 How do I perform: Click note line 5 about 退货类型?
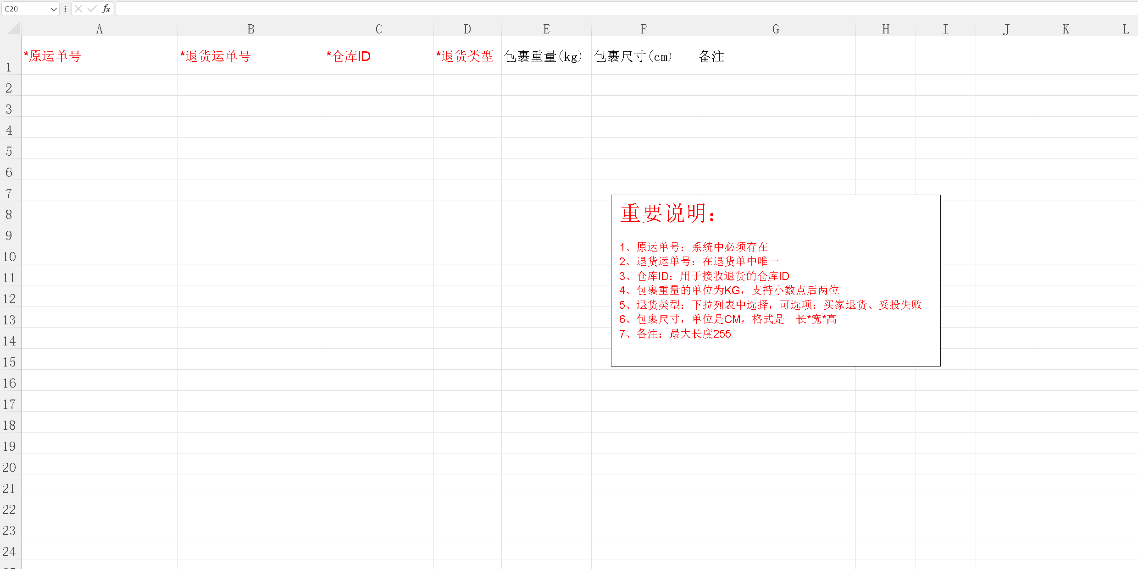770,305
